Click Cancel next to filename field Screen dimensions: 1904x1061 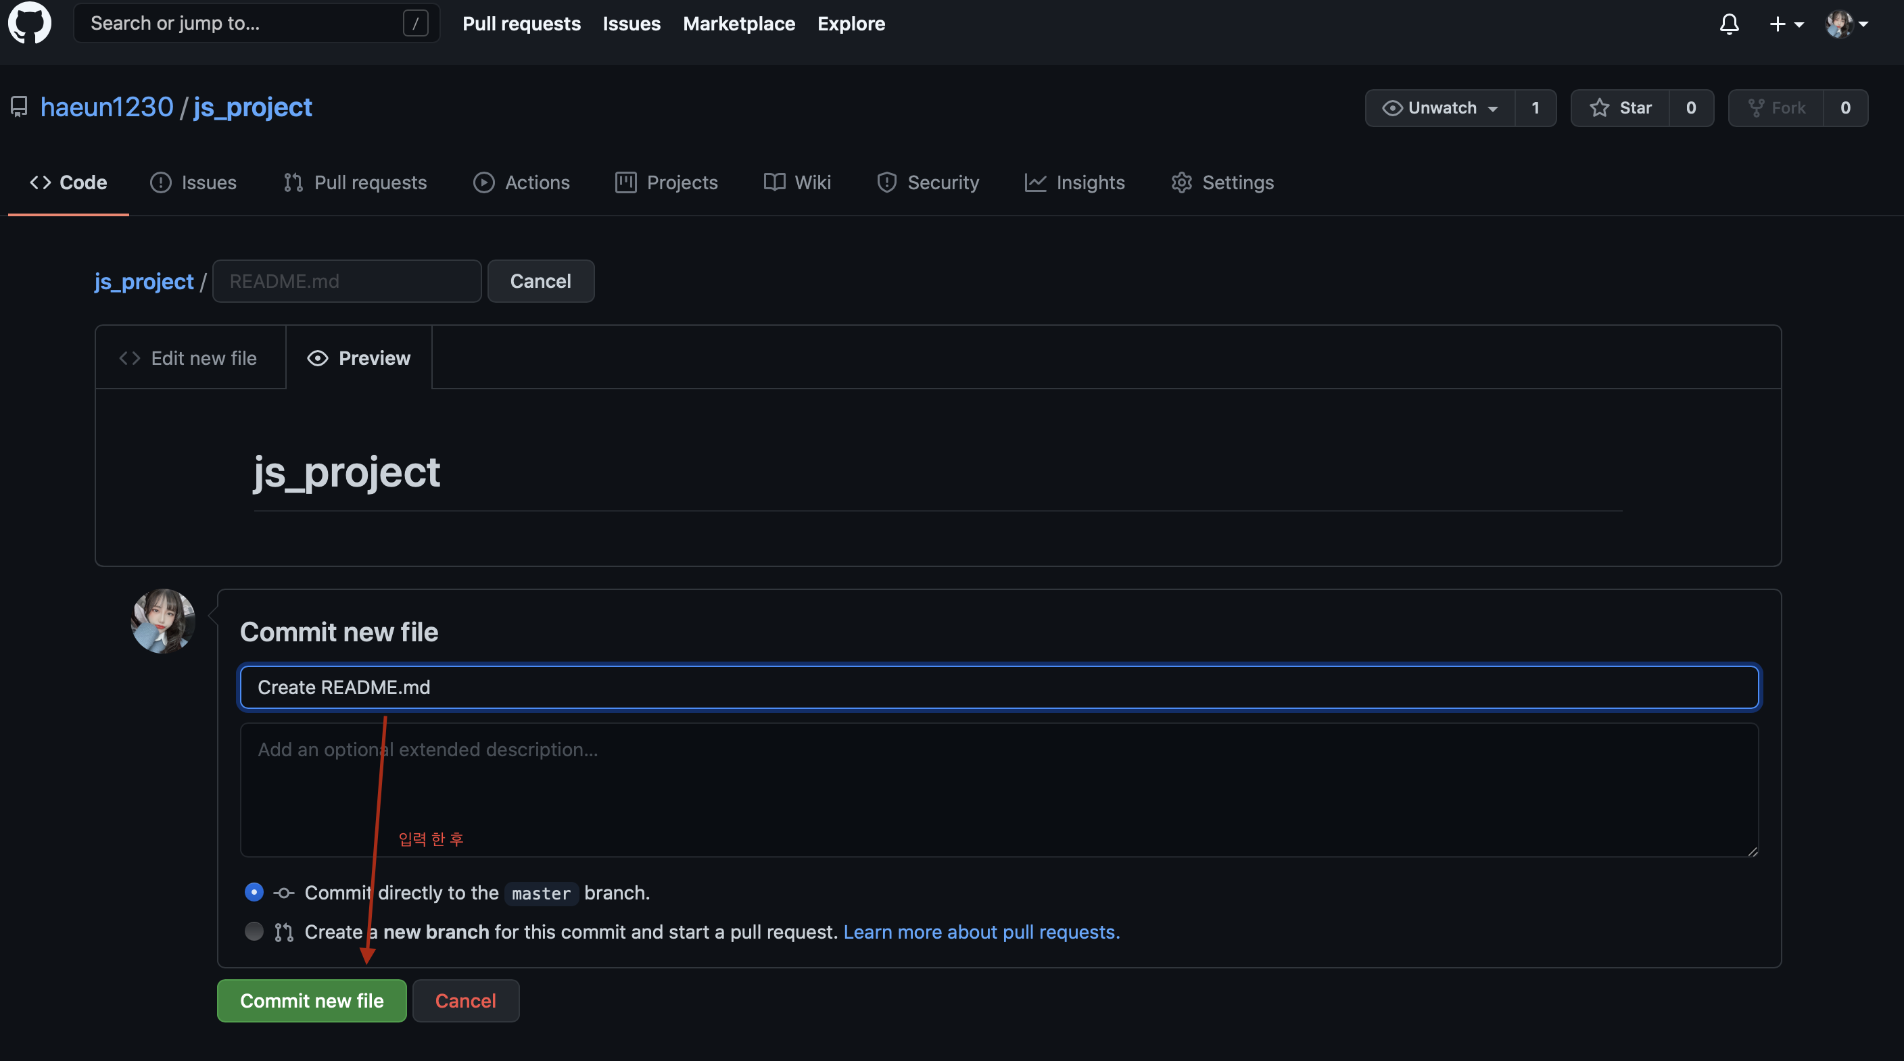[x=540, y=282]
